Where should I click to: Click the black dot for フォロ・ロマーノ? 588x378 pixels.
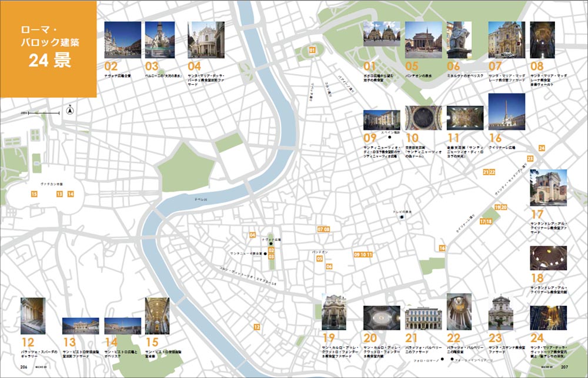pyautogui.click(x=442, y=359)
